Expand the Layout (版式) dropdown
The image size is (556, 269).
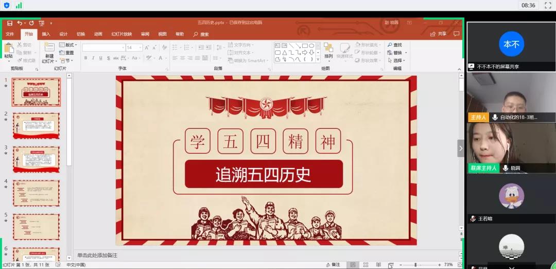click(x=67, y=45)
